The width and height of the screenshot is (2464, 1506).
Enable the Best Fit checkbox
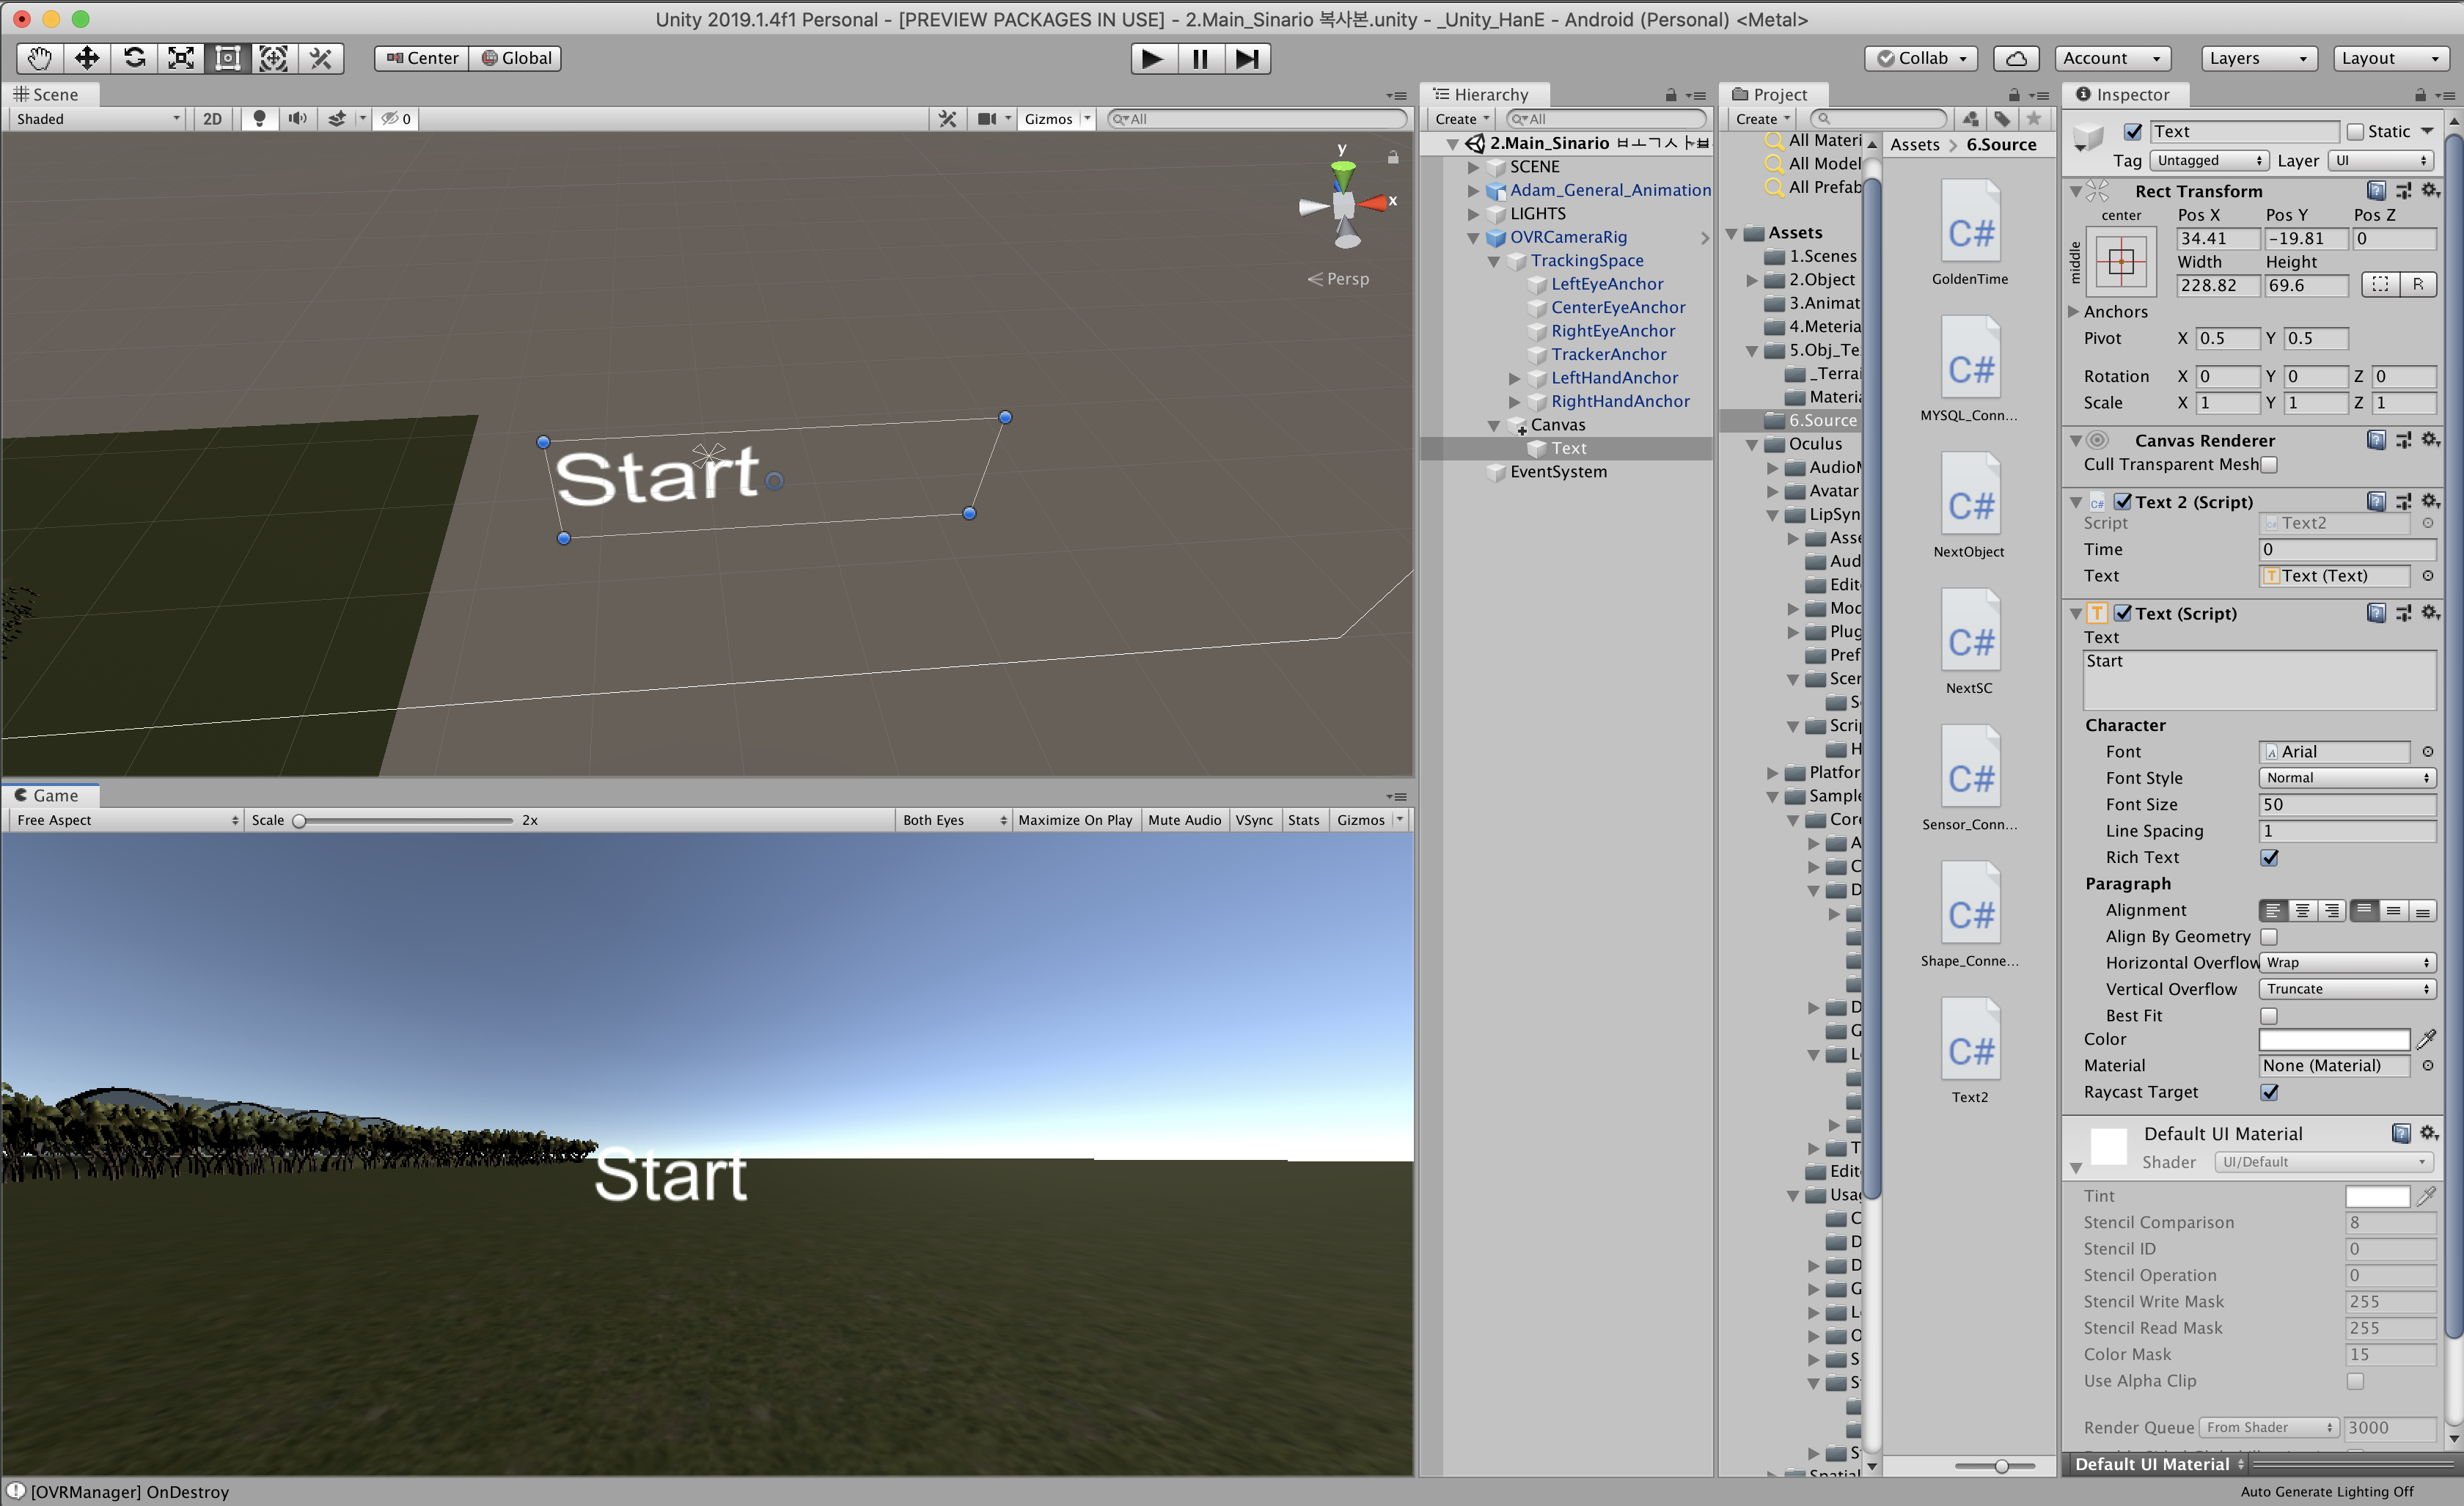click(x=2269, y=1016)
